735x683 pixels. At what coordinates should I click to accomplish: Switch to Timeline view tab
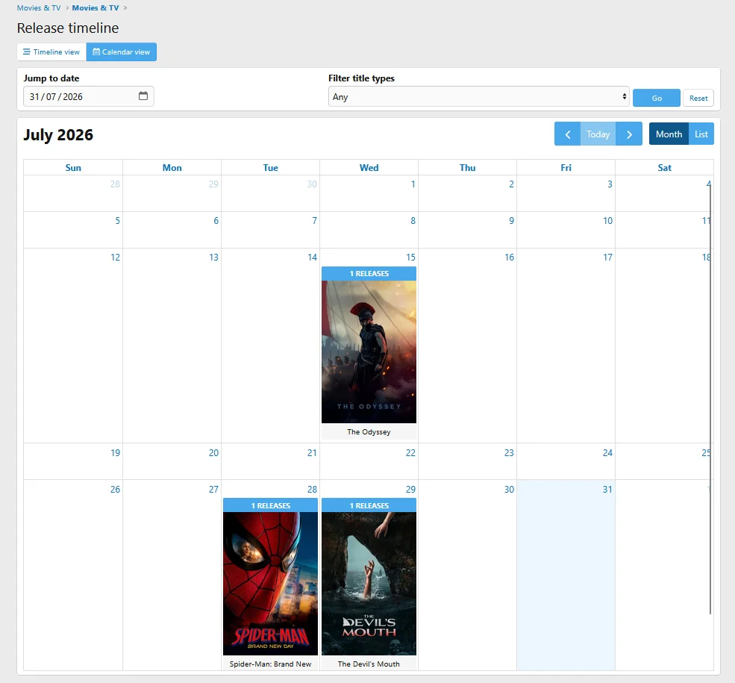click(x=51, y=52)
